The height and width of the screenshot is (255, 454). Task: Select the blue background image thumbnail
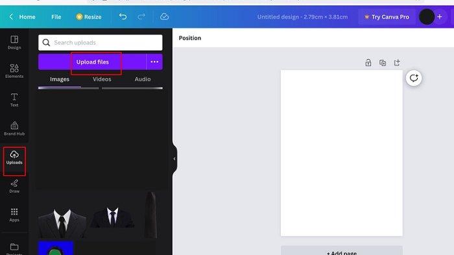56,249
